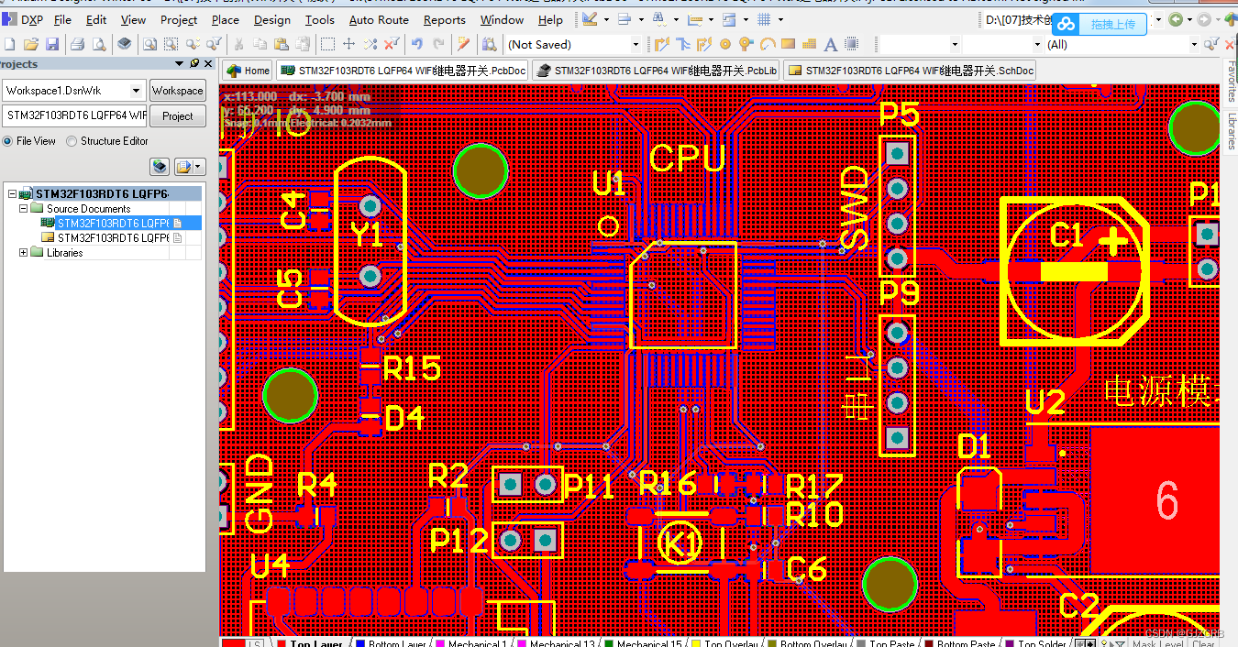Click the Cut icon on the toolbar
The width and height of the screenshot is (1238, 647).
click(238, 43)
